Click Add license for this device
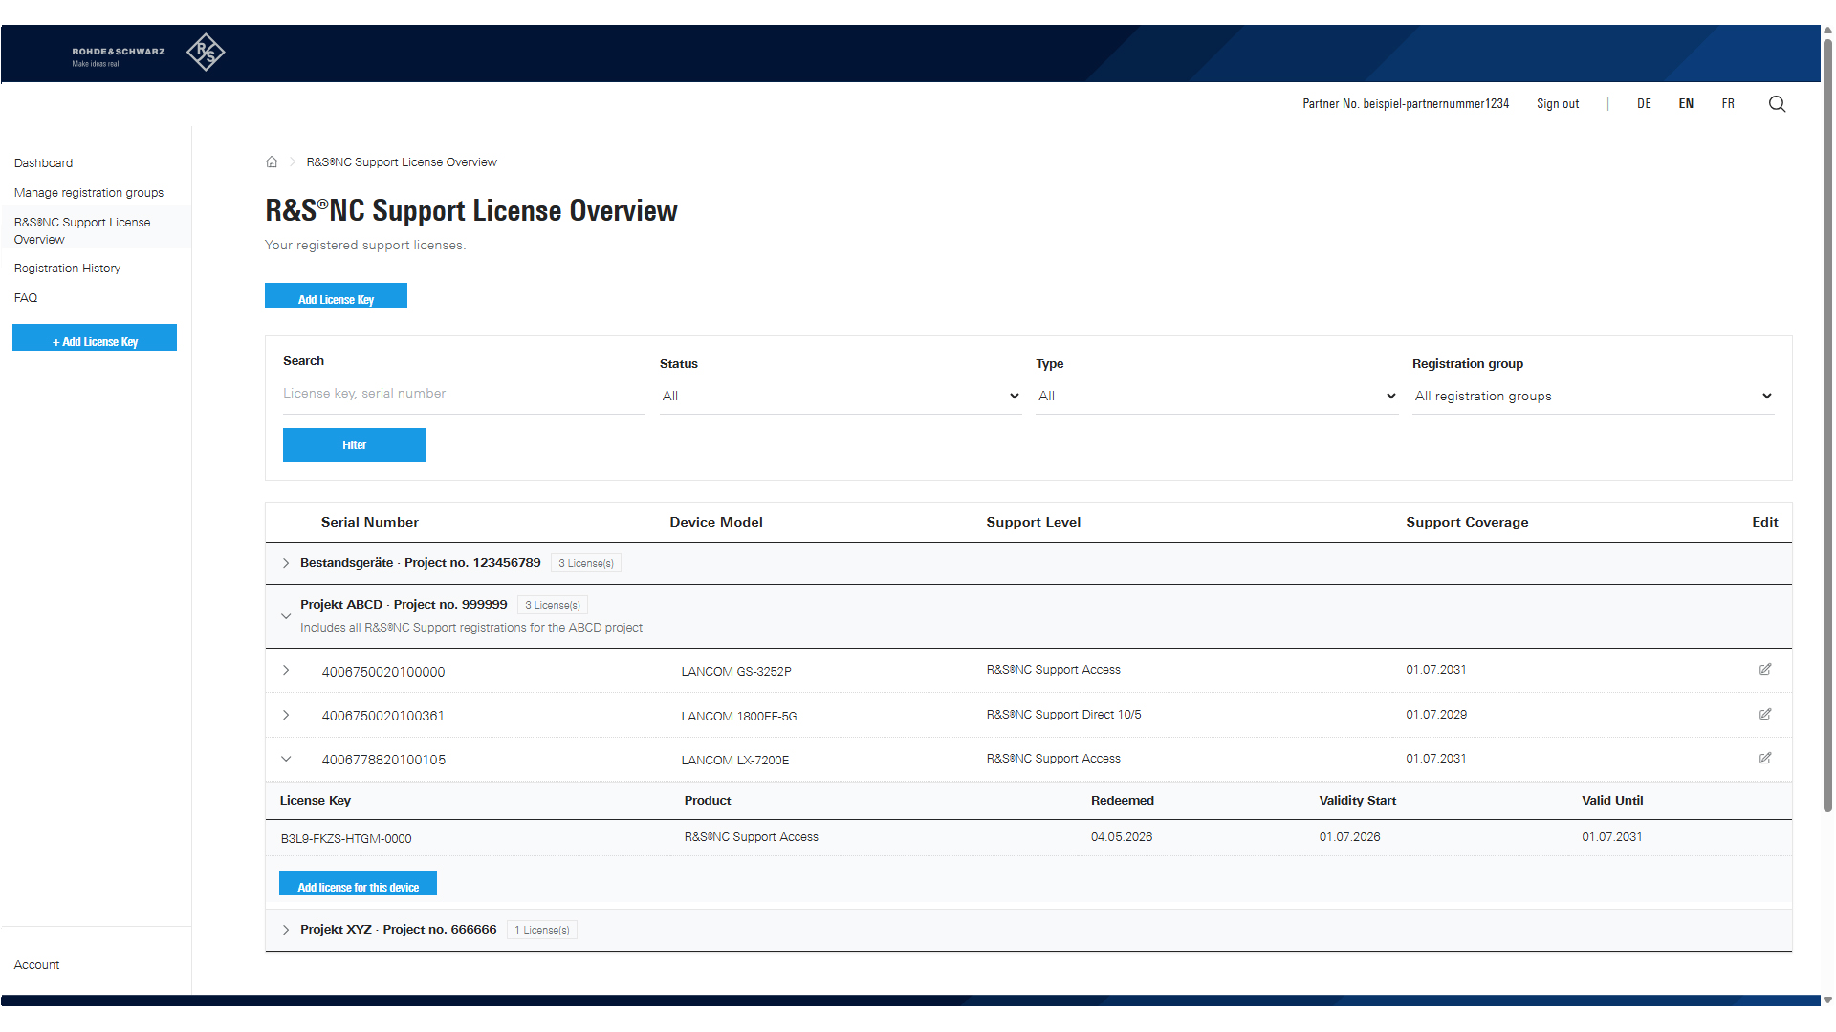The height and width of the screenshot is (1032, 1836). 358,884
